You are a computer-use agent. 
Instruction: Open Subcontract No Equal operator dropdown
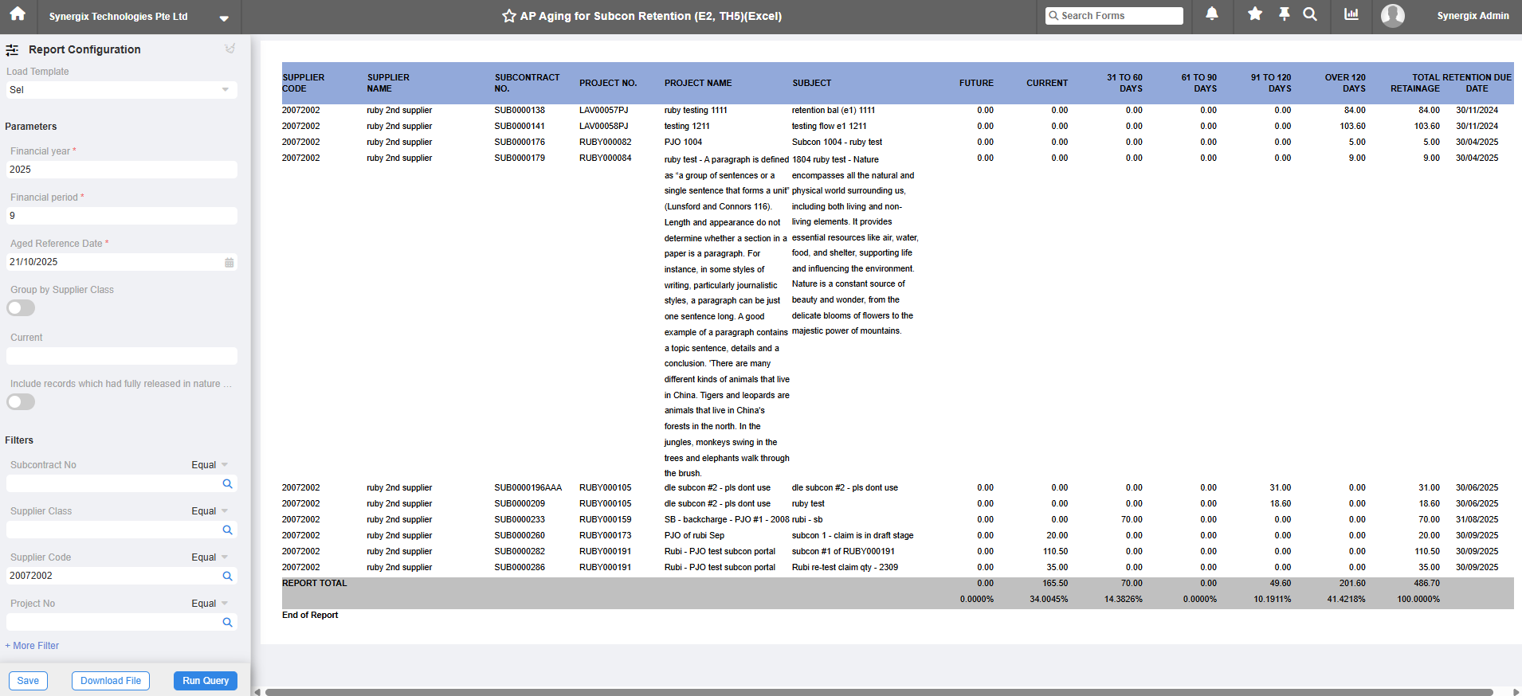coord(210,465)
